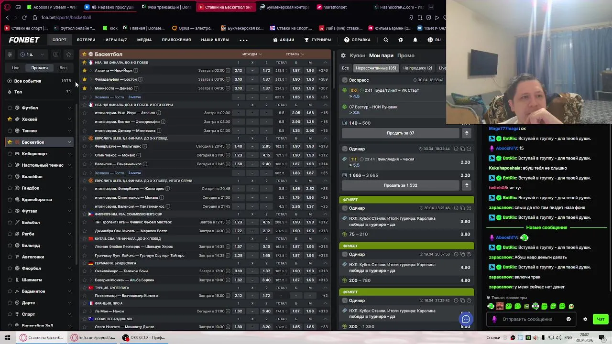The image size is (612, 344).
Task: Open ТУРНИРЫ link in header
Action: (x=317, y=40)
